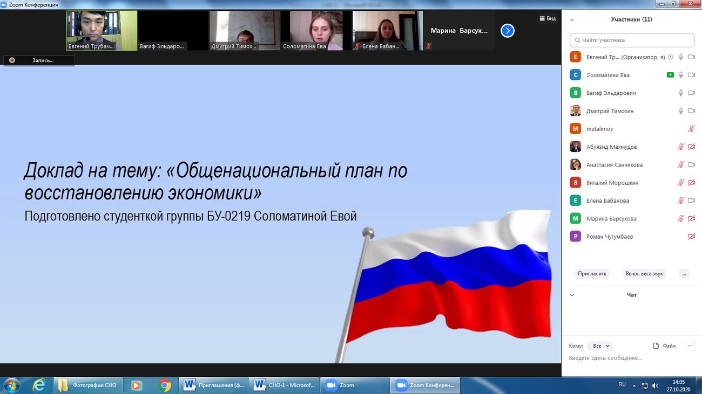
Task: Open Internet Explorer from the taskbar
Action: pyautogui.click(x=39, y=385)
